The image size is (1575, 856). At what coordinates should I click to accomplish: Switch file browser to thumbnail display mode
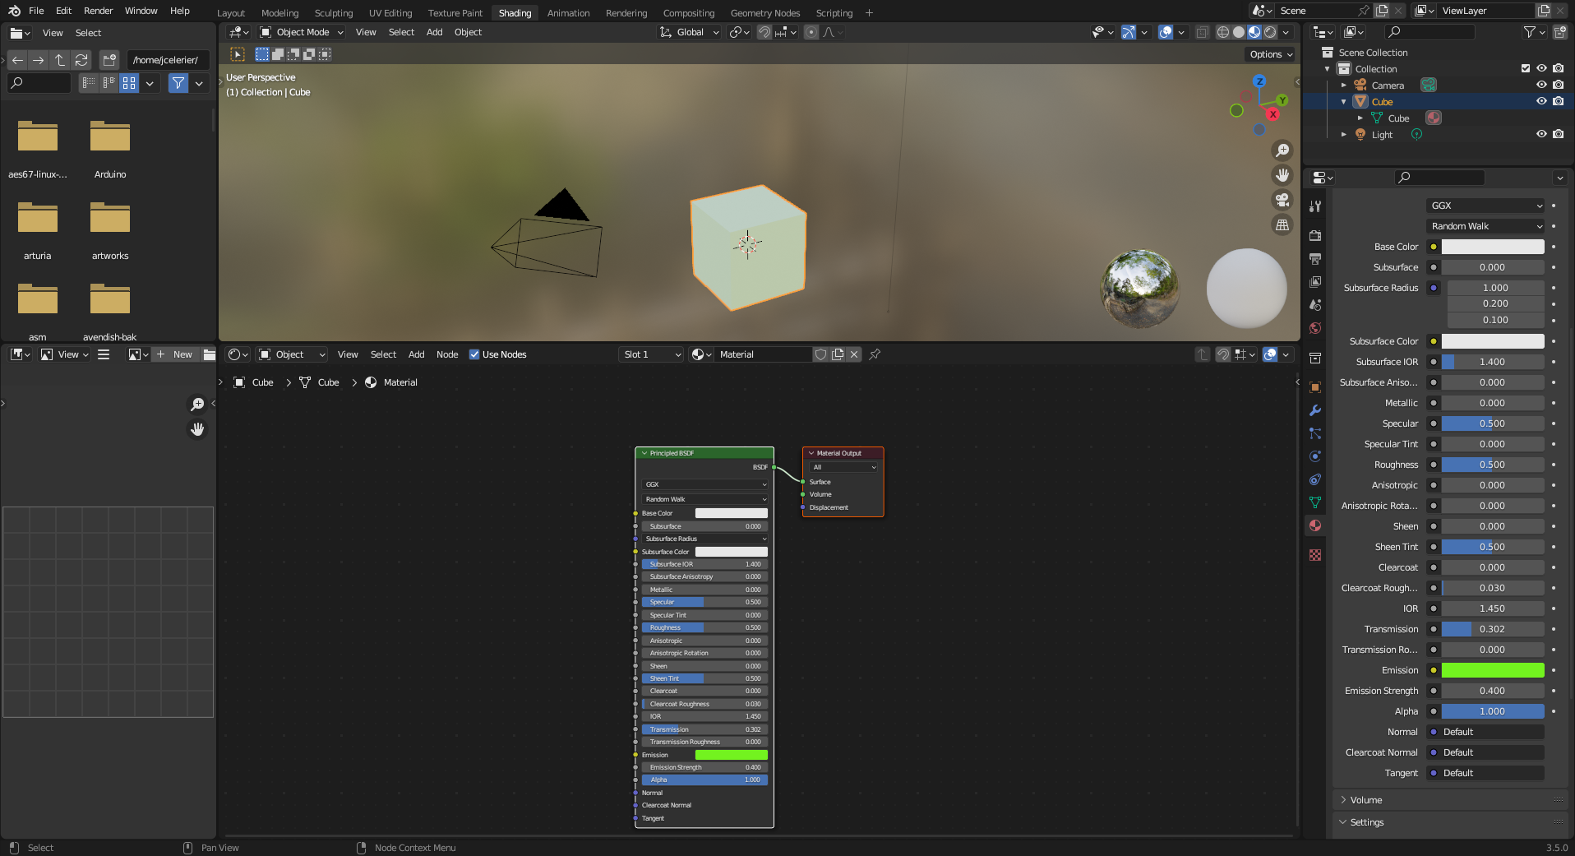pos(129,83)
